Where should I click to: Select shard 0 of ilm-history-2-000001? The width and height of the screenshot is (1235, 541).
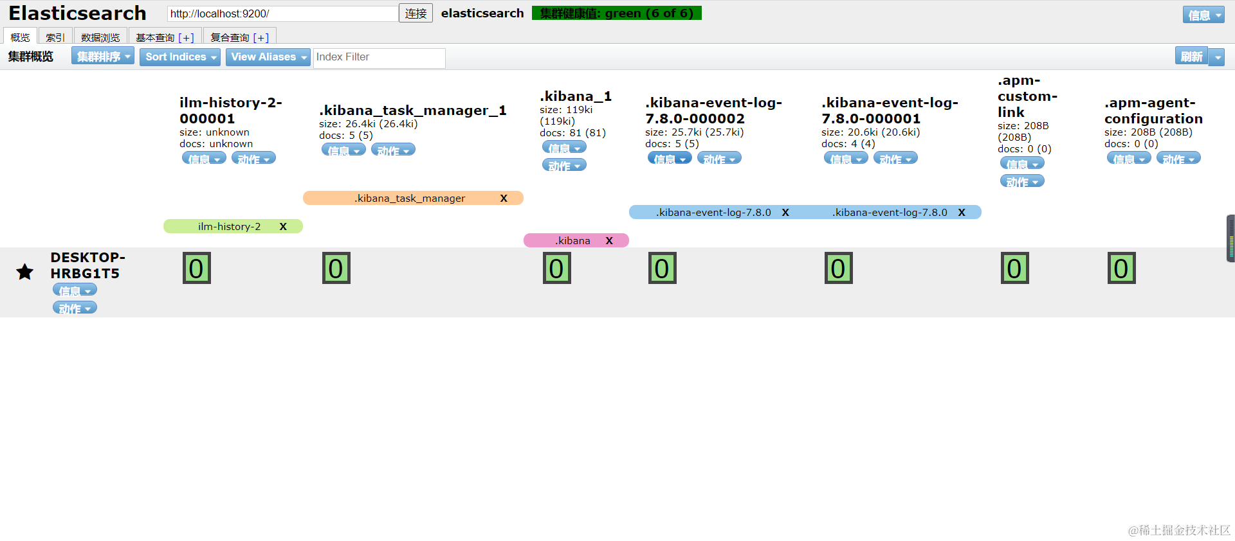[x=197, y=269]
